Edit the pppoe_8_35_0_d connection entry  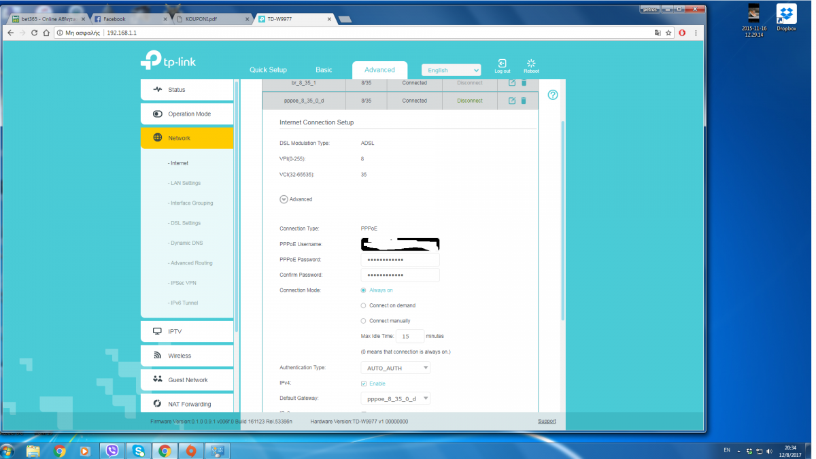(x=512, y=101)
